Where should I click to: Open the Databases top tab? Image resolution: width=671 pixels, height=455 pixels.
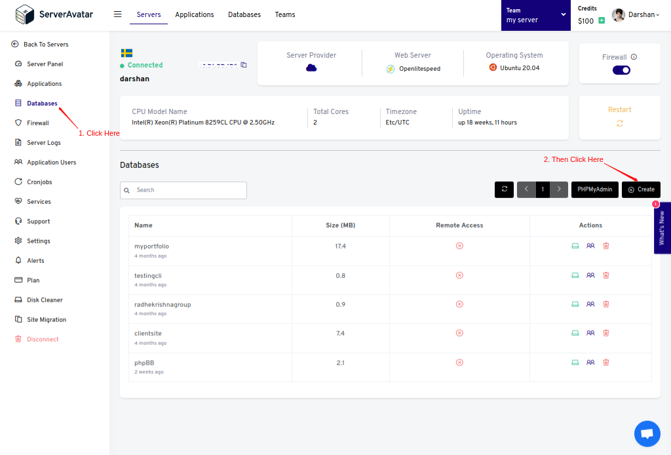pyautogui.click(x=244, y=14)
